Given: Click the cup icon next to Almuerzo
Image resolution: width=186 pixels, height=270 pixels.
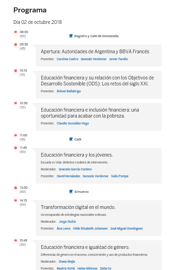Looking at the screenshot, I should (x=71, y=191).
